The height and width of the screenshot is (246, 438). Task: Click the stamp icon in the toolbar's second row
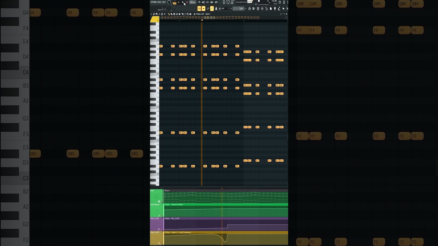click(216, 9)
